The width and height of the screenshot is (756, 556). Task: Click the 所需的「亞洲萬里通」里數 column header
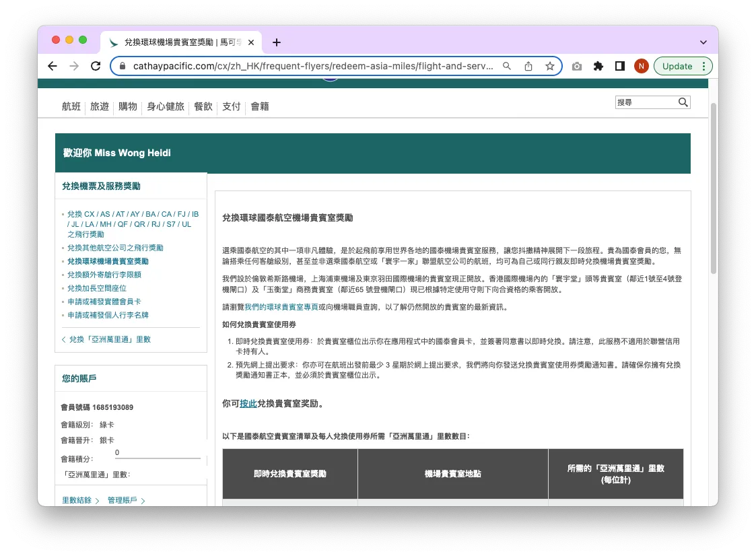(x=616, y=474)
